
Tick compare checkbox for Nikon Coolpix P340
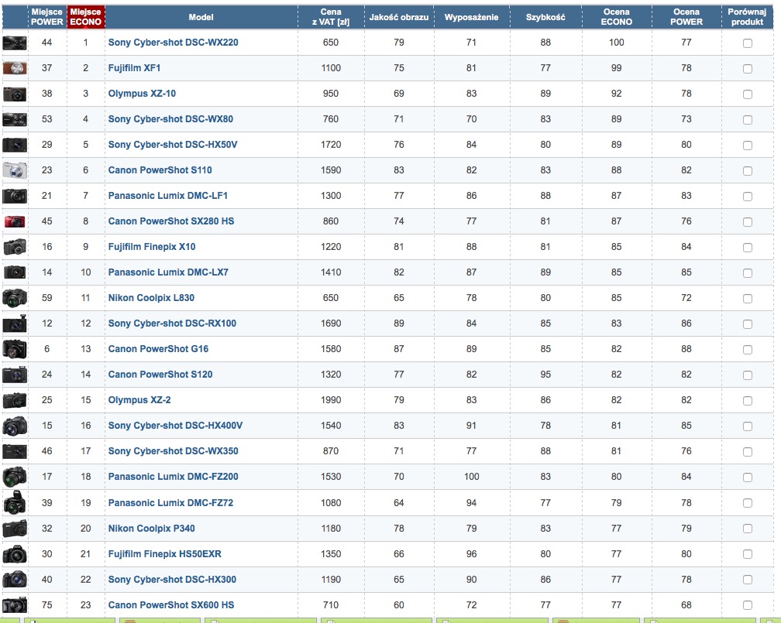tap(747, 529)
